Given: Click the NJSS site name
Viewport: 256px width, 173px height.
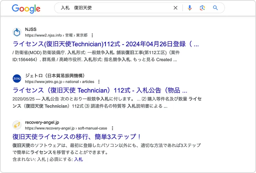Looking at the screenshot, I should coord(31,29).
